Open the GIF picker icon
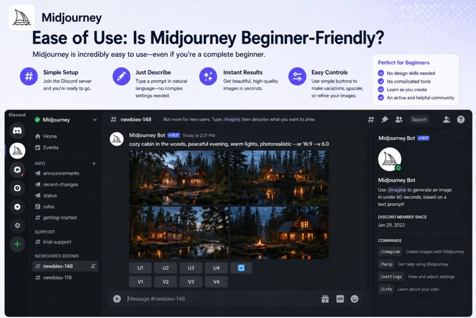Viewport: 476px width, 318px height. pyautogui.click(x=340, y=299)
